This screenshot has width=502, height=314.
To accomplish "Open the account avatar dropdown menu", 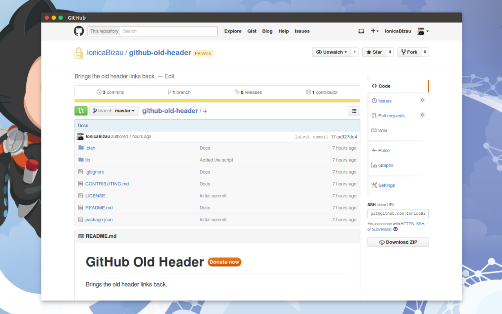I will [x=422, y=31].
